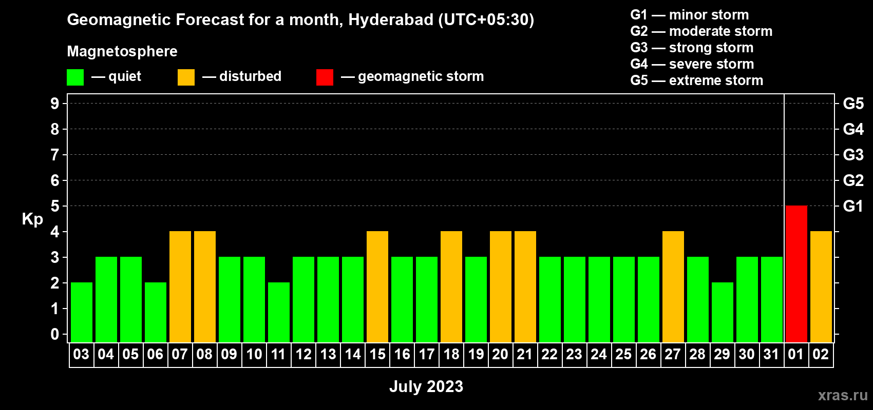Select the orange bar above date 07
This screenshot has height=410, width=873.
[180, 286]
